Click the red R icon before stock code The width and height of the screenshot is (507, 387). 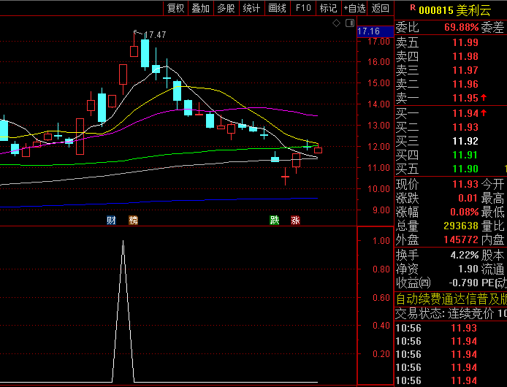(413, 8)
